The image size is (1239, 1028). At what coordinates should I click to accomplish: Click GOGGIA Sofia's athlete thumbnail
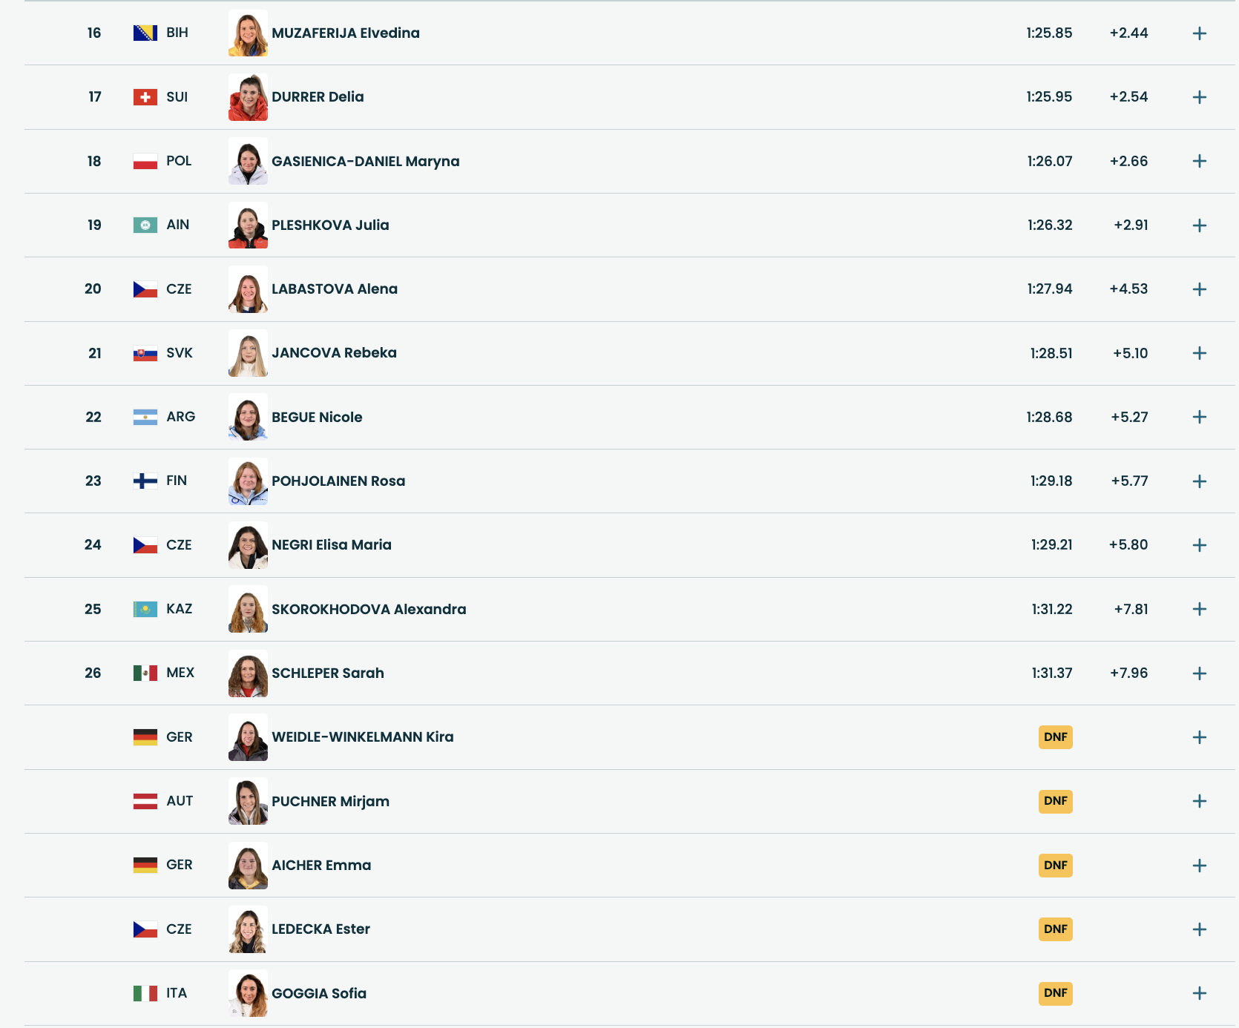coord(248,993)
